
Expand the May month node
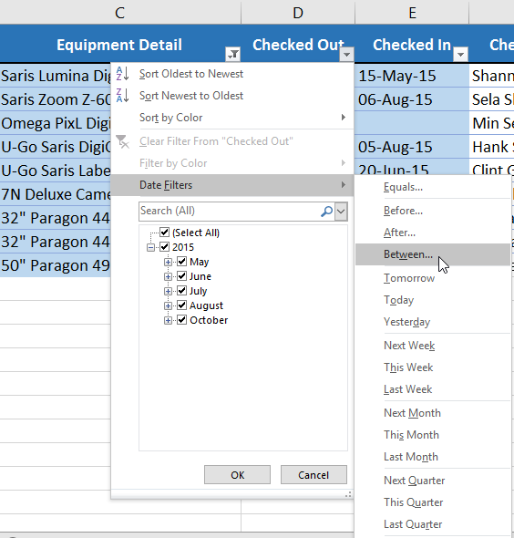(x=168, y=262)
